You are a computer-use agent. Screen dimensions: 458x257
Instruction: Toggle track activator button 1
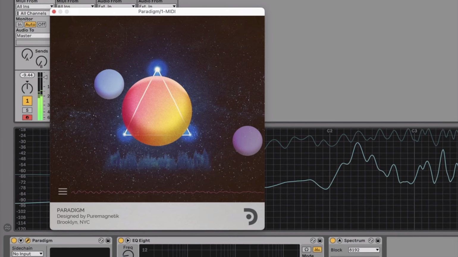[27, 101]
